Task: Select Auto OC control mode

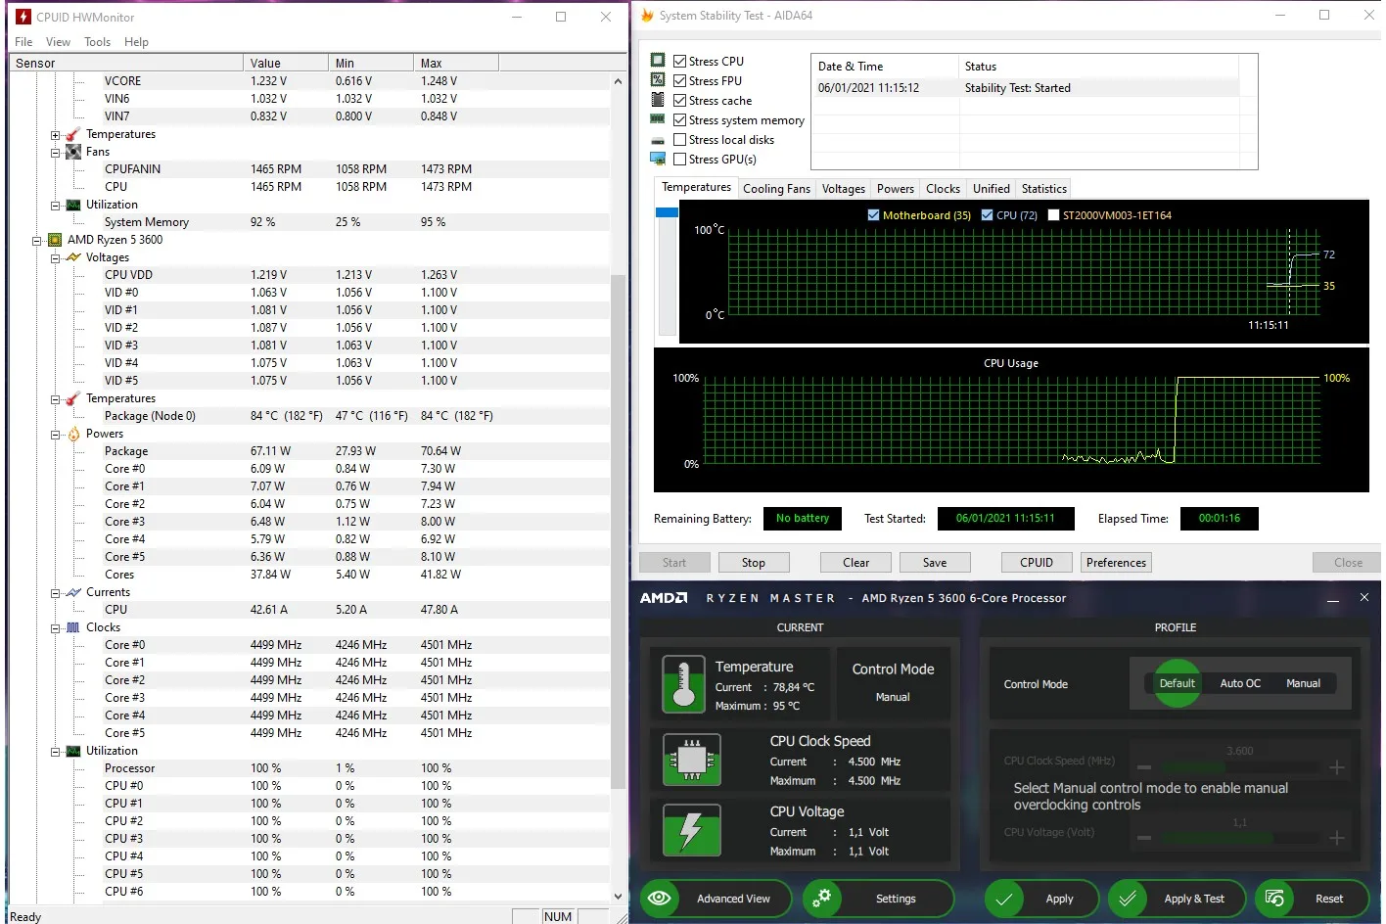Action: 1240,683
